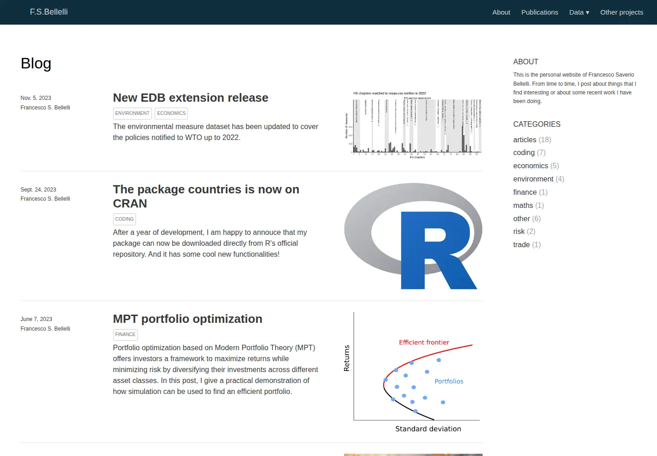
Task: Click the Nov. 5, 2023 date text
Action: click(x=36, y=98)
